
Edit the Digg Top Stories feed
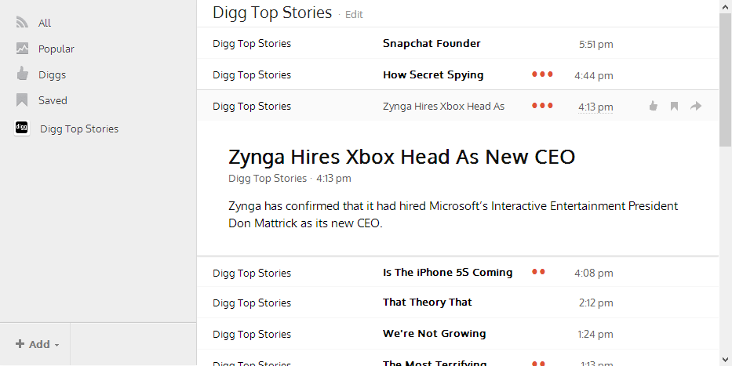[x=354, y=14]
